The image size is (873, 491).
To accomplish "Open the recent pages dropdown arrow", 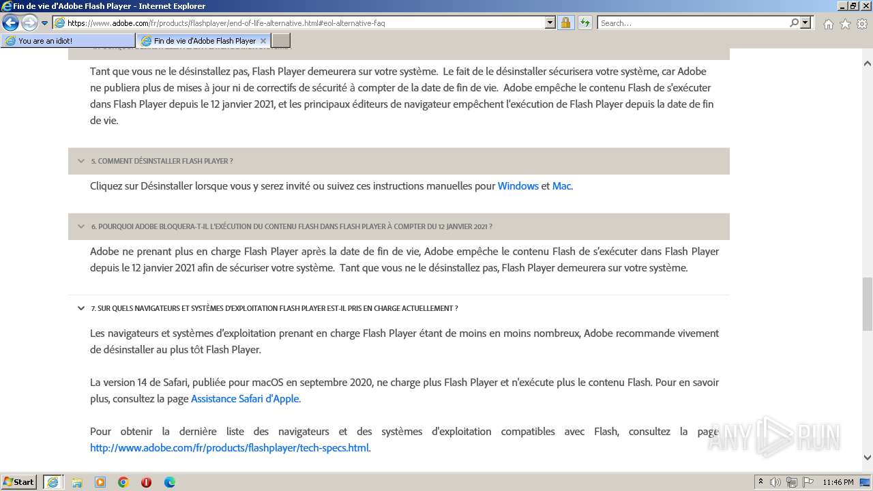I will pos(45,23).
